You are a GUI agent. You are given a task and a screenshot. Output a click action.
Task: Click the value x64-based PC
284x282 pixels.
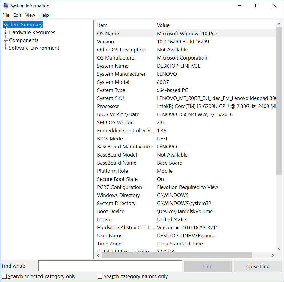(173, 90)
